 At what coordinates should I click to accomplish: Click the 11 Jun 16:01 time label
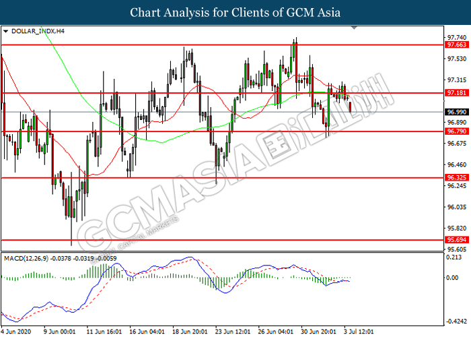tap(104, 332)
